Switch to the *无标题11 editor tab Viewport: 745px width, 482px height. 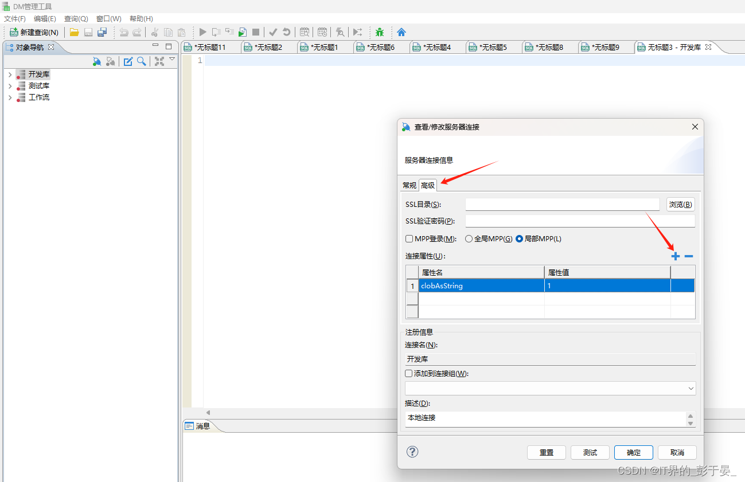tap(210, 48)
